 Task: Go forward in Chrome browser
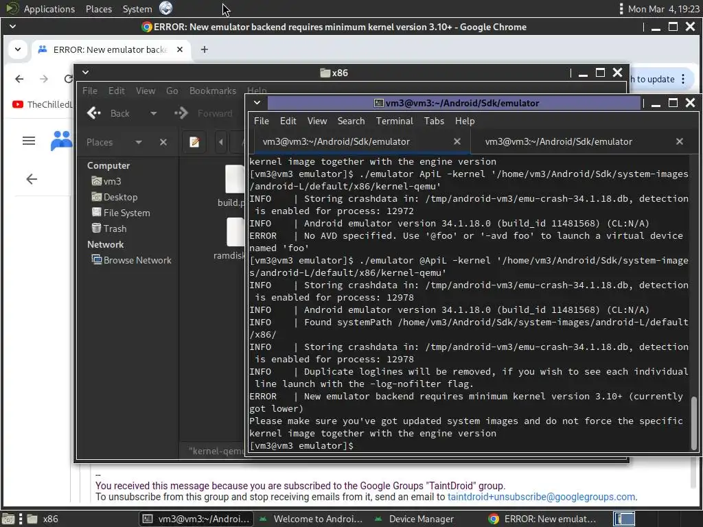tap(43, 79)
